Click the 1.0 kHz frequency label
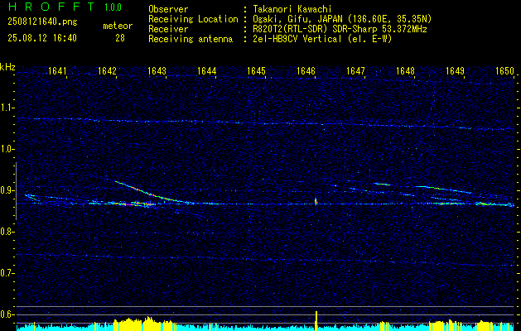The width and height of the screenshot is (521, 331). (x=7, y=150)
